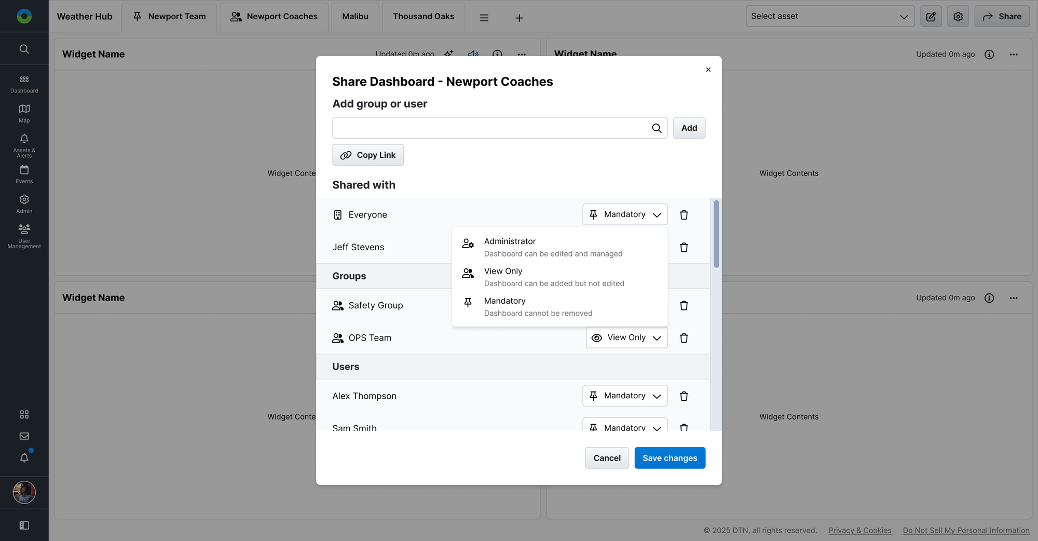
Task: Open the mail inbox icon
Action: 24,436
